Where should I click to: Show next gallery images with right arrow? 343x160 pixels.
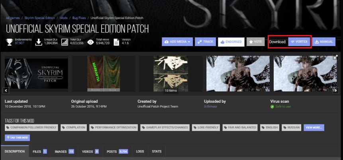335,91
